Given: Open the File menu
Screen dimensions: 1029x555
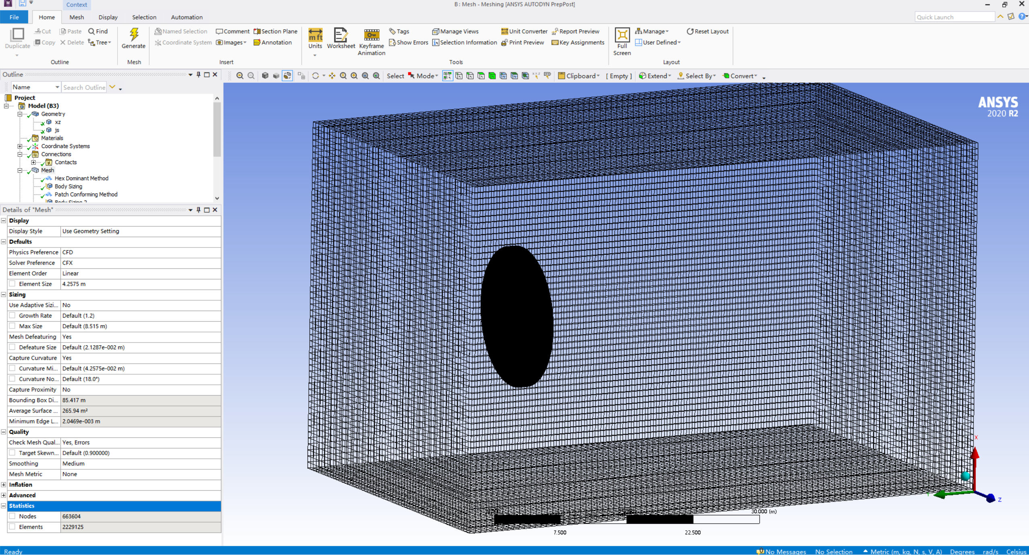Looking at the screenshot, I should tap(14, 17).
